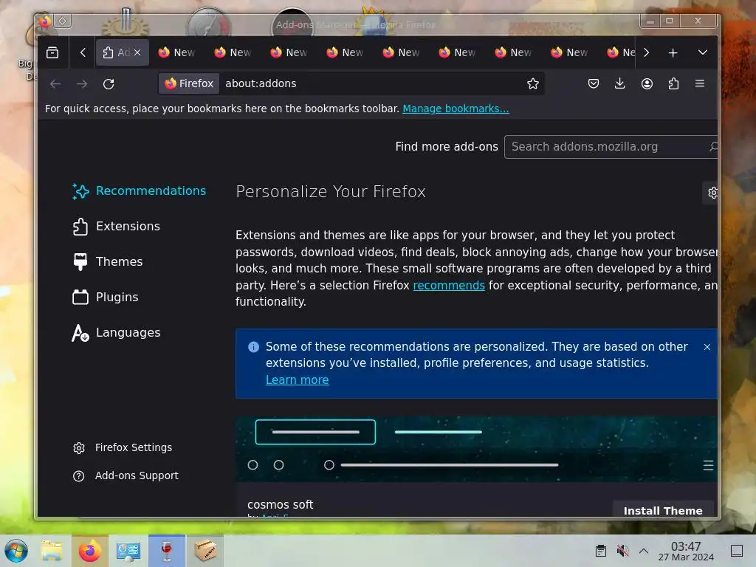Go back with the back arrow

55,84
